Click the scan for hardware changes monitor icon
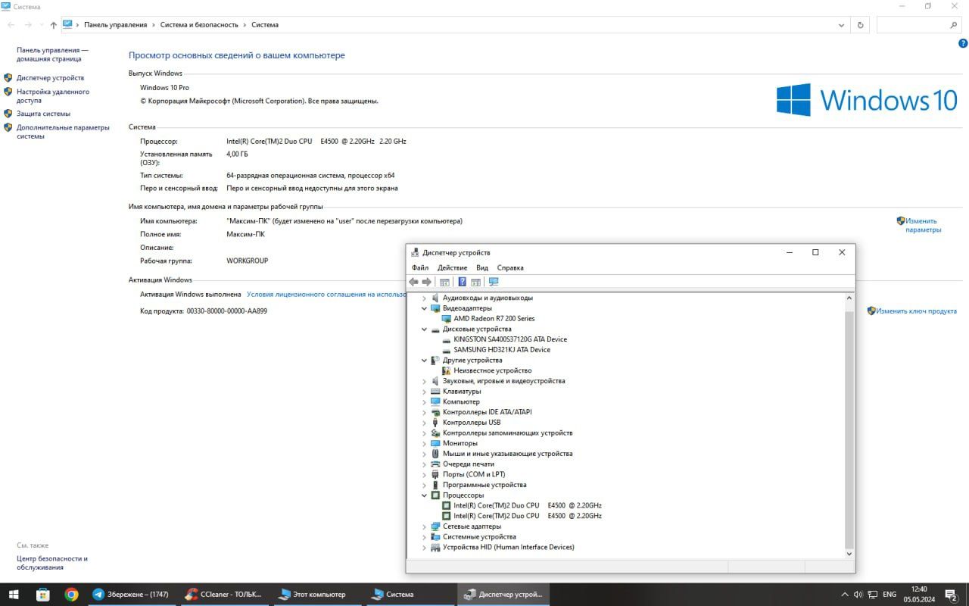Image resolution: width=969 pixels, height=606 pixels. click(494, 282)
